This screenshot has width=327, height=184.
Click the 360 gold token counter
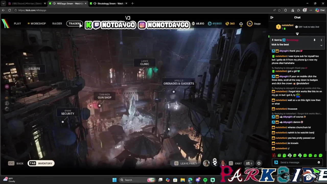coord(230,24)
